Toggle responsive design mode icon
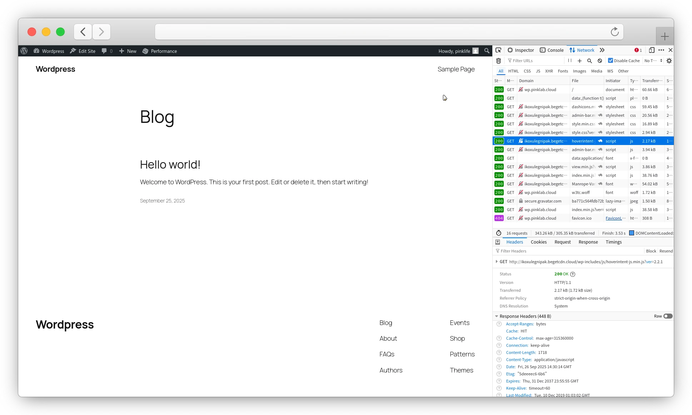Viewport: 692px width, 415px height. (x=652, y=50)
